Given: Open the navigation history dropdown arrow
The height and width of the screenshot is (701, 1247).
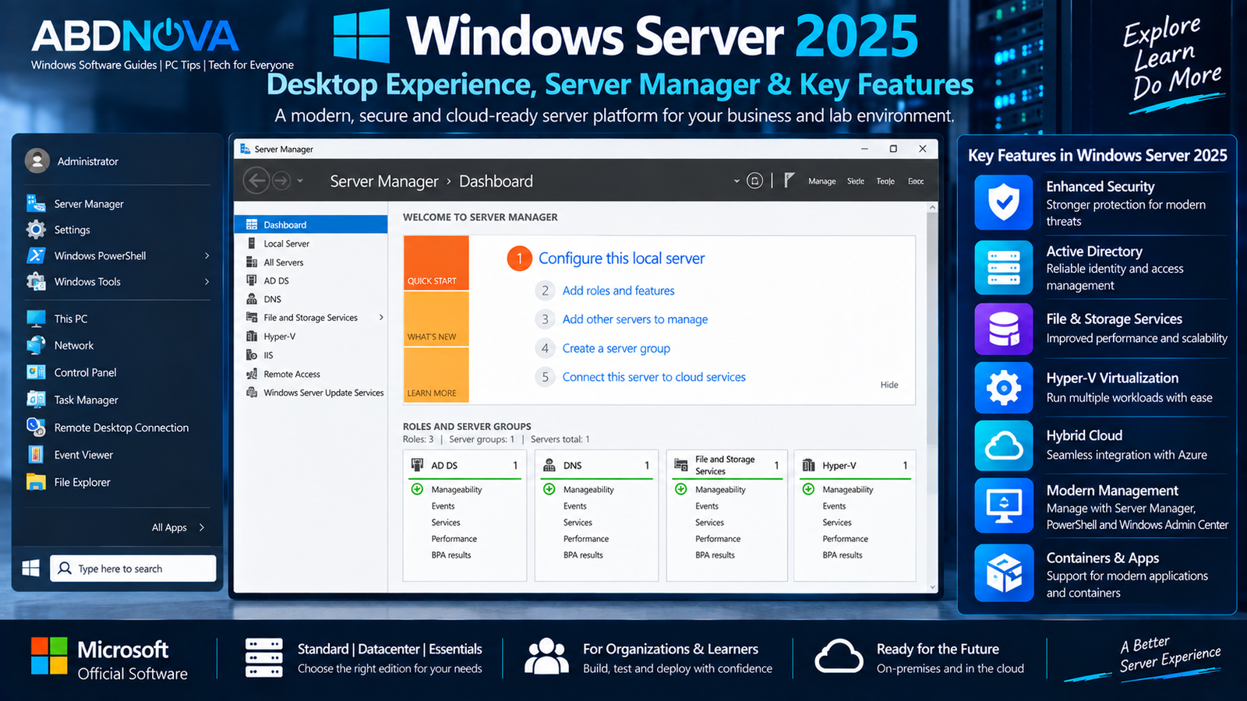Looking at the screenshot, I should pyautogui.click(x=300, y=181).
